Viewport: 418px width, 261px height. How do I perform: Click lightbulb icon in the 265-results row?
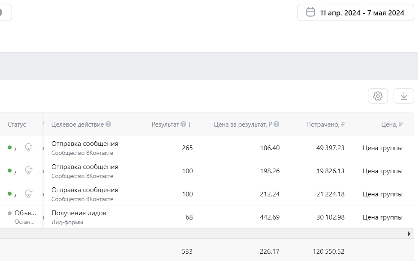coord(28,148)
